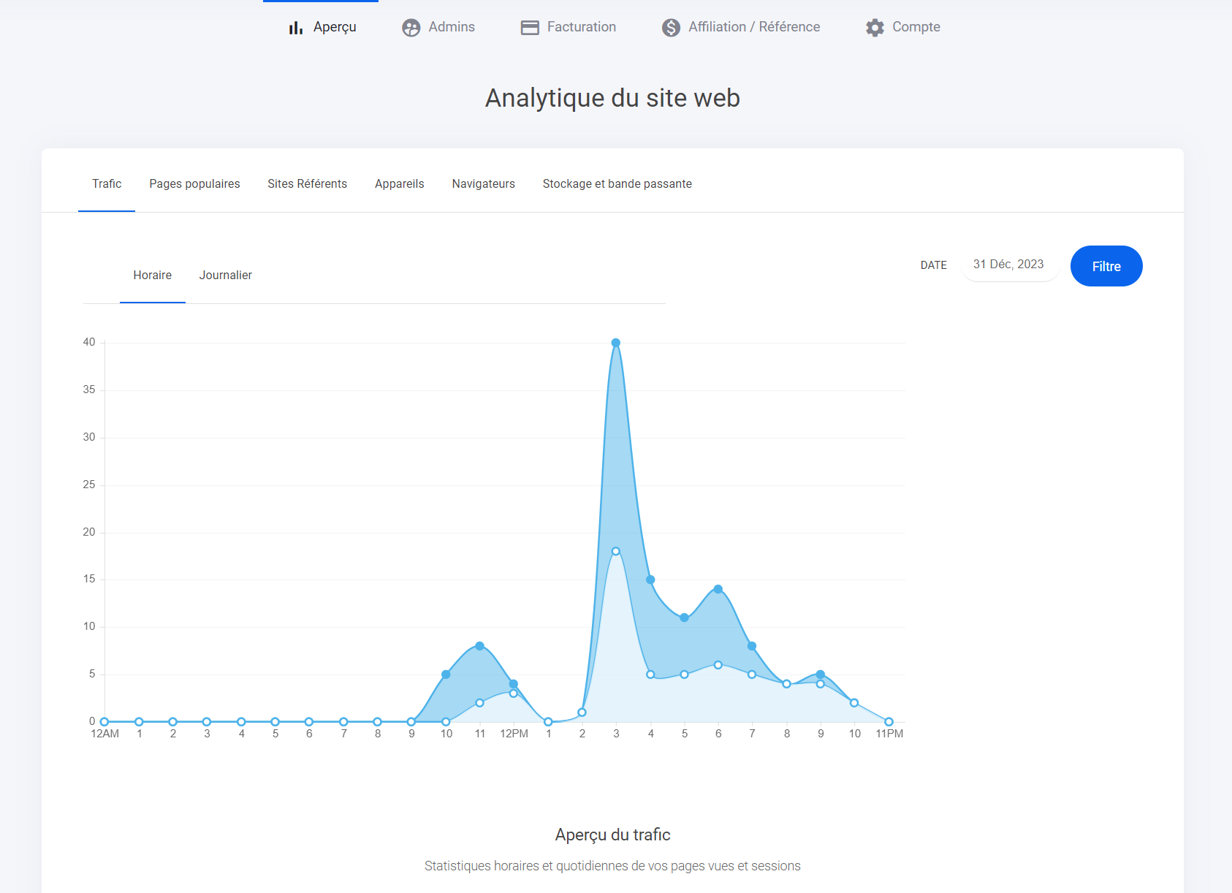The image size is (1232, 893).
Task: Select the Horaire view tab
Action: [x=152, y=275]
